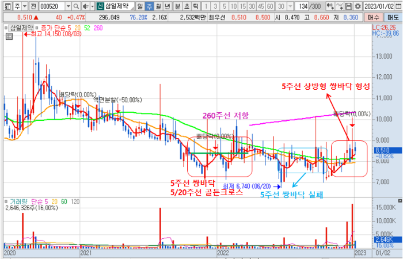
Task: Select the 1 interval button
Action: pos(206,6)
